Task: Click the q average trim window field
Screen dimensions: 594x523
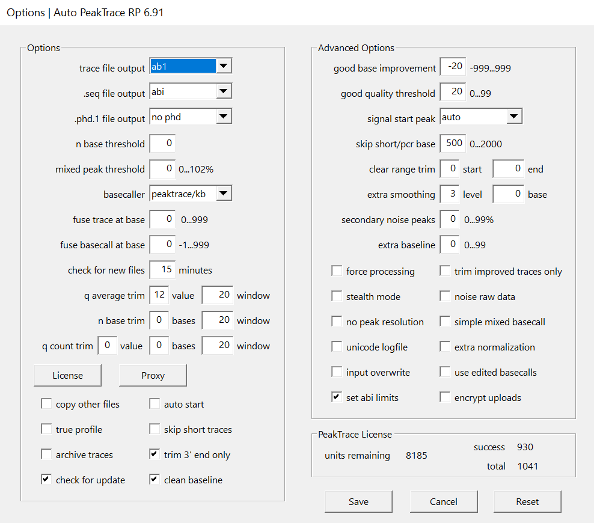Action: tap(218, 295)
